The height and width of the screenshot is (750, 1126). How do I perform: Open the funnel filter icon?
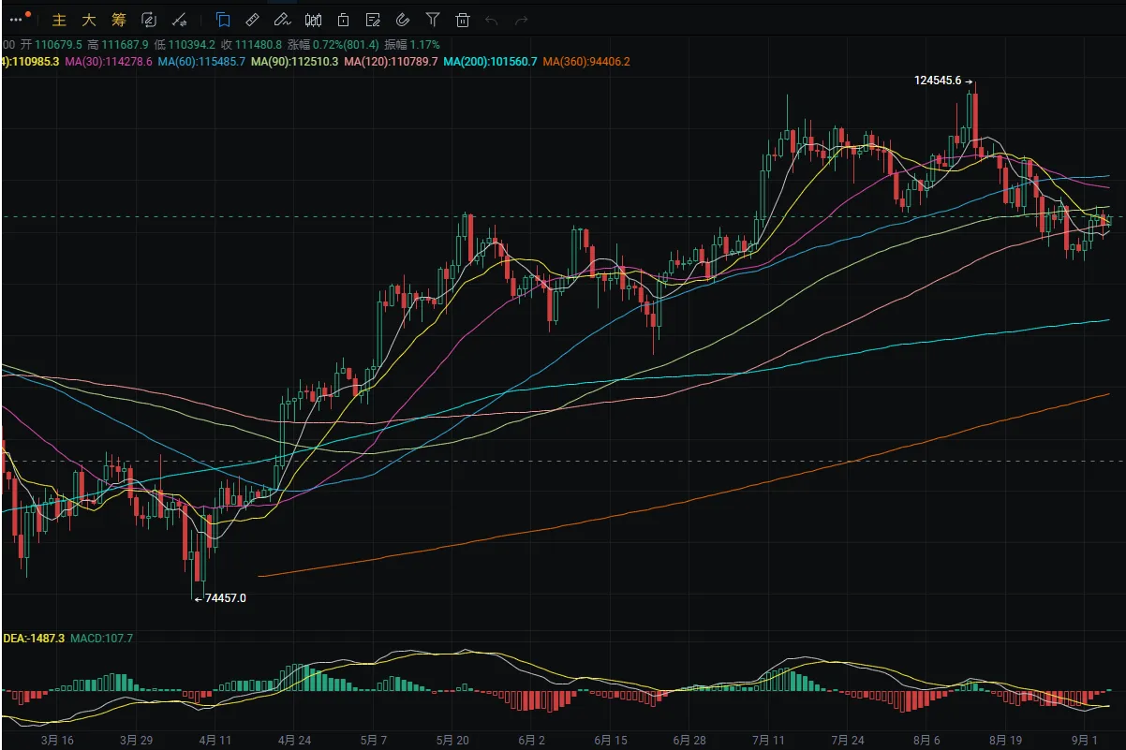coord(432,19)
